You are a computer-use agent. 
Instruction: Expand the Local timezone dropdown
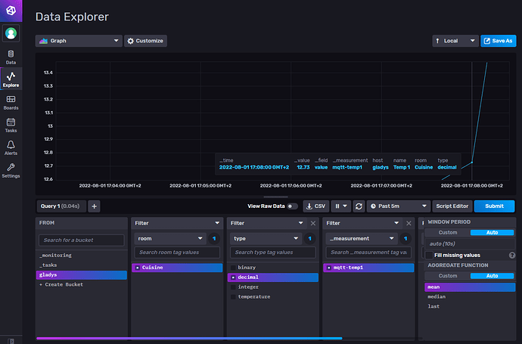click(x=455, y=41)
